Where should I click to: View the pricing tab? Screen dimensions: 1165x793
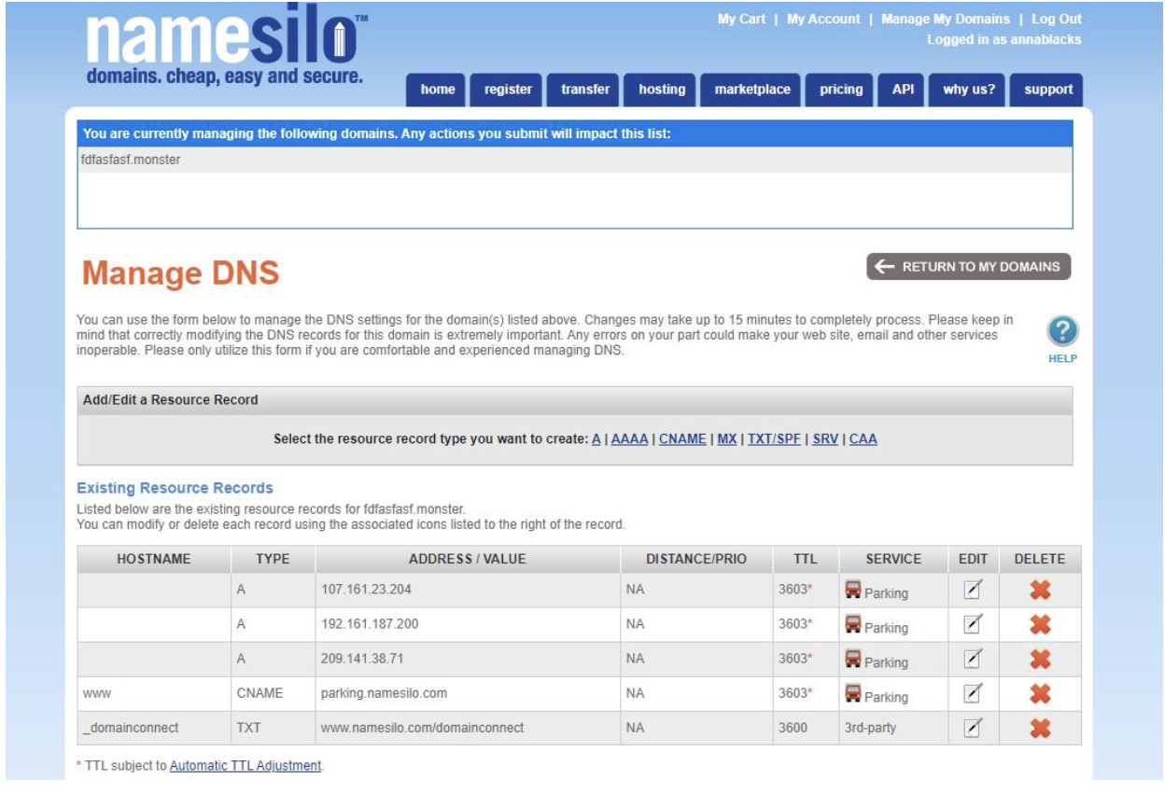841,90
